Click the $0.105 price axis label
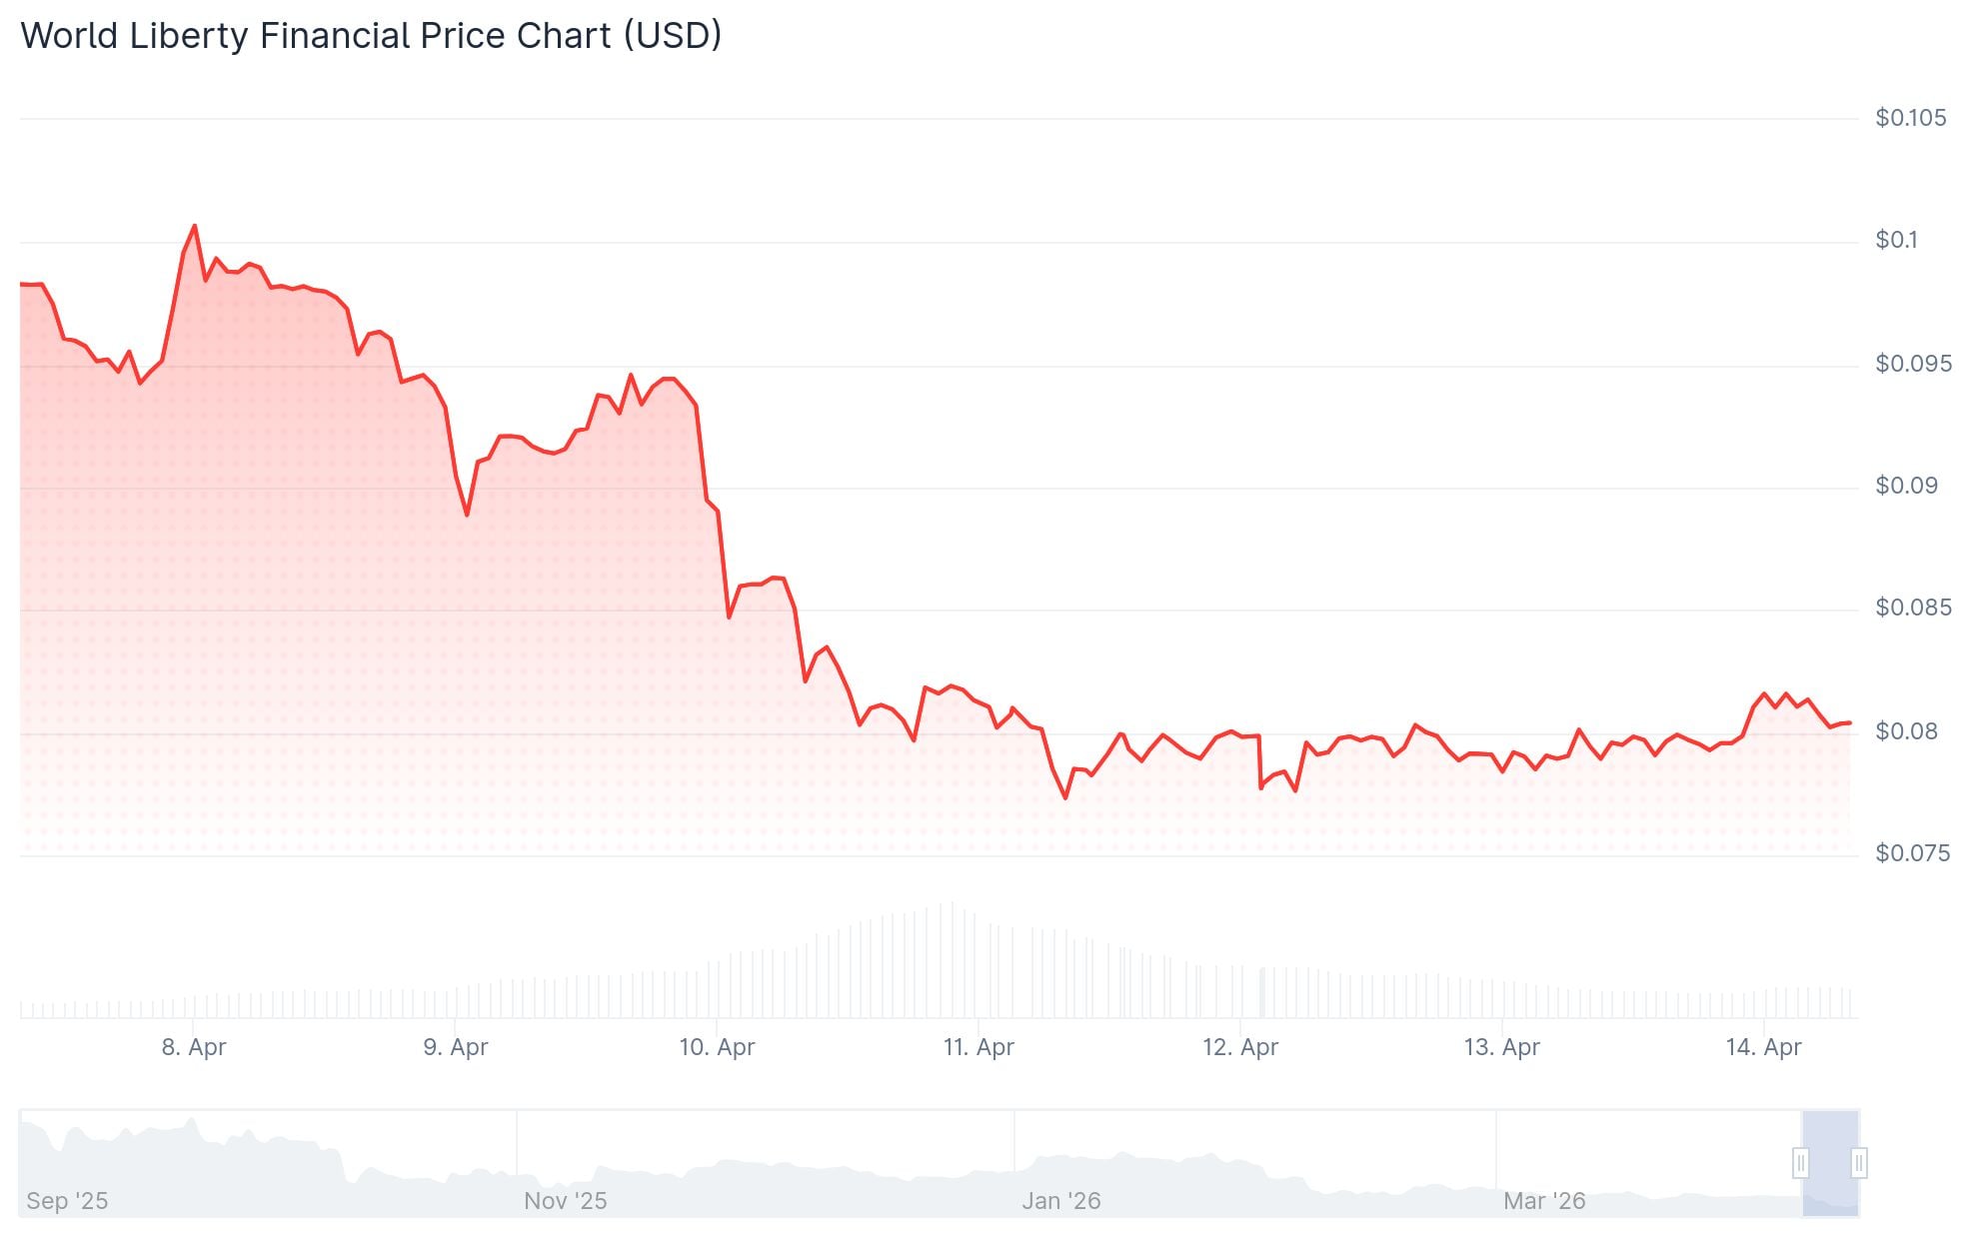 tap(1912, 118)
